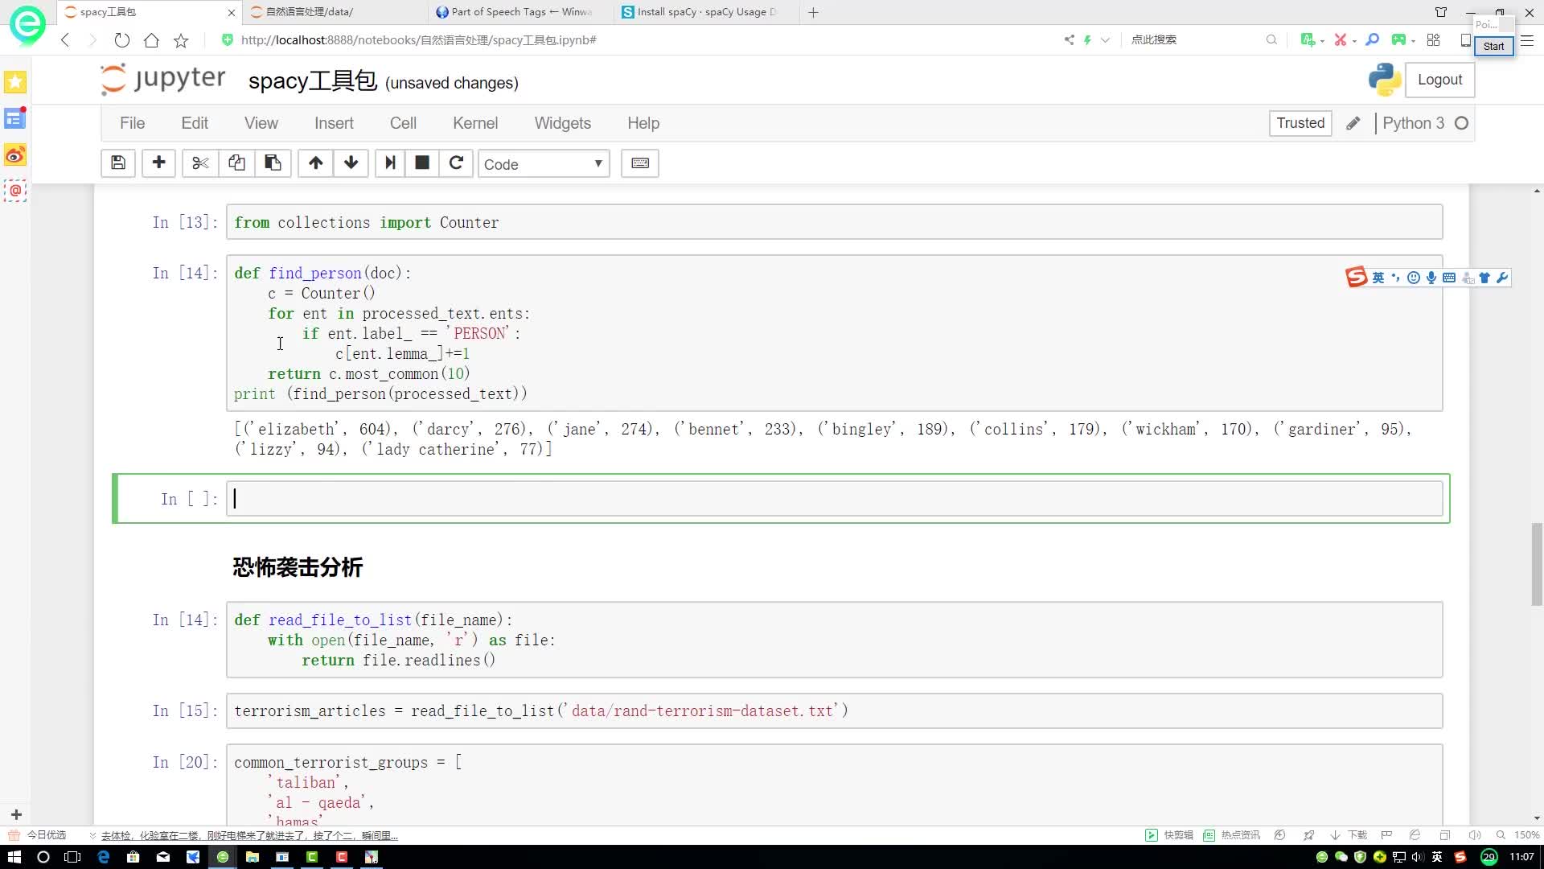Screen dimensions: 1544x869
Task: Click the fast-forward to last cell icon
Action: click(x=389, y=163)
